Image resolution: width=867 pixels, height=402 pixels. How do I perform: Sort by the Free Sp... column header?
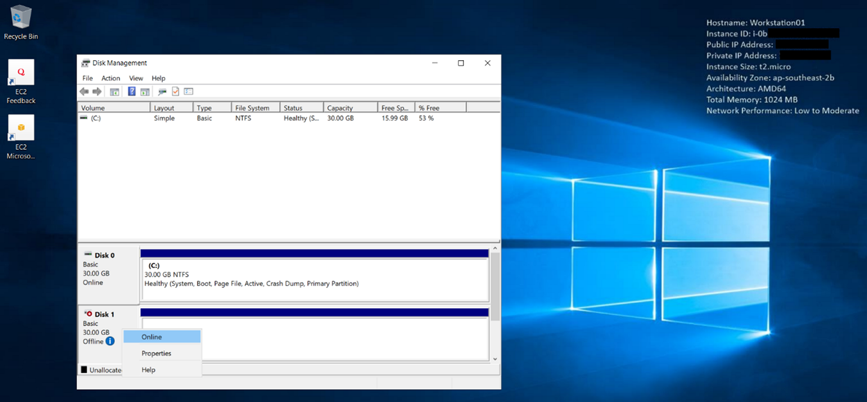[x=396, y=108]
